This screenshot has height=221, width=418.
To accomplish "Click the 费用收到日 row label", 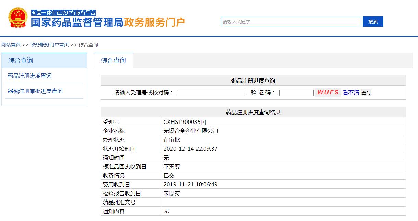I will [116, 184].
